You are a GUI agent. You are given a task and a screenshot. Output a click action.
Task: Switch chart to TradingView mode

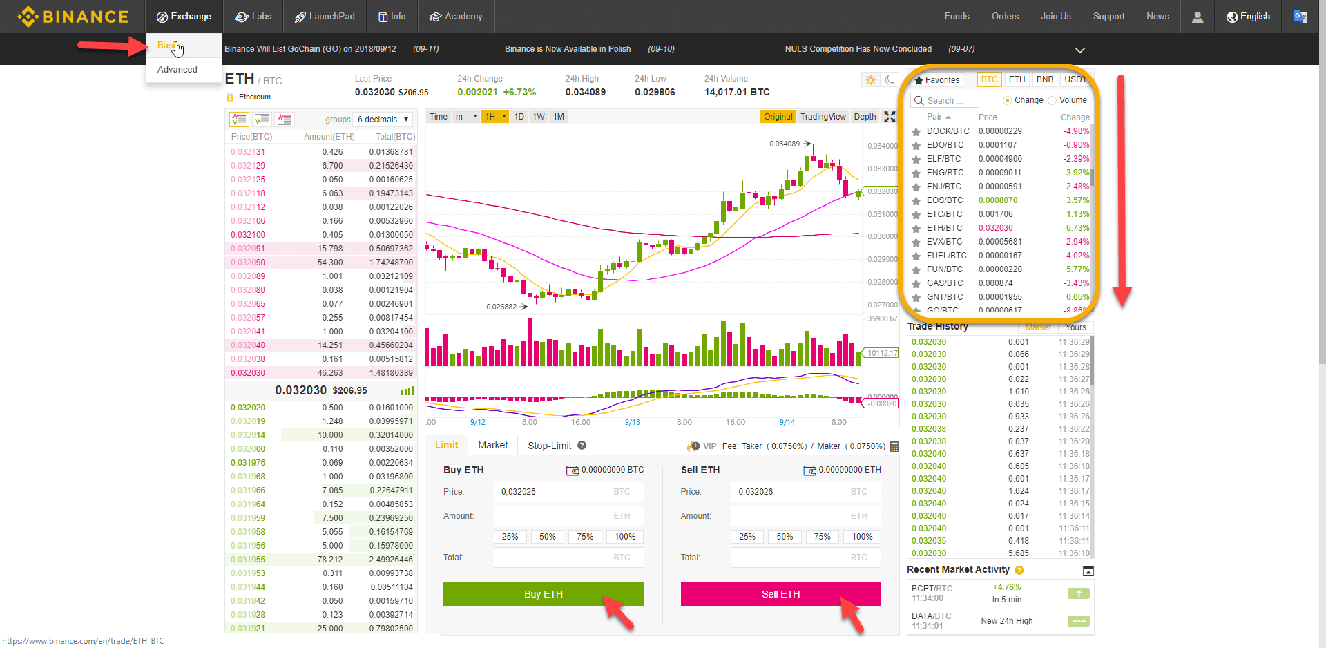point(823,117)
